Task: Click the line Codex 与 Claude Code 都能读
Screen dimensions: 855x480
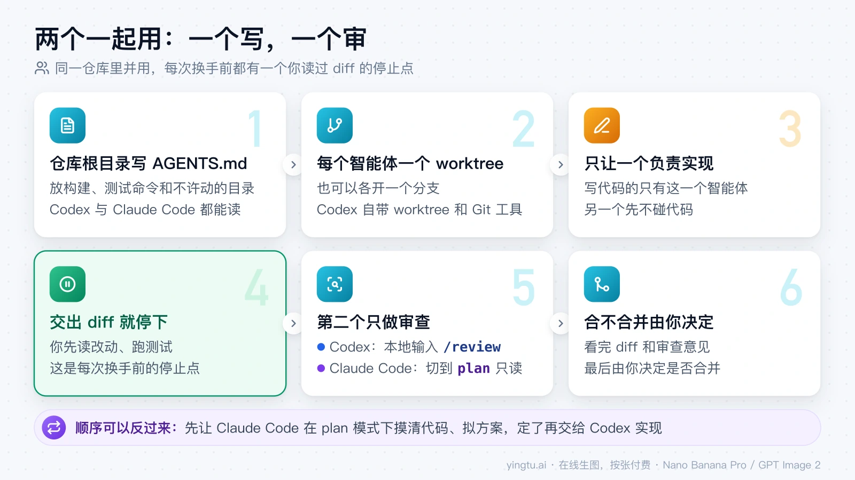Action: click(x=145, y=210)
